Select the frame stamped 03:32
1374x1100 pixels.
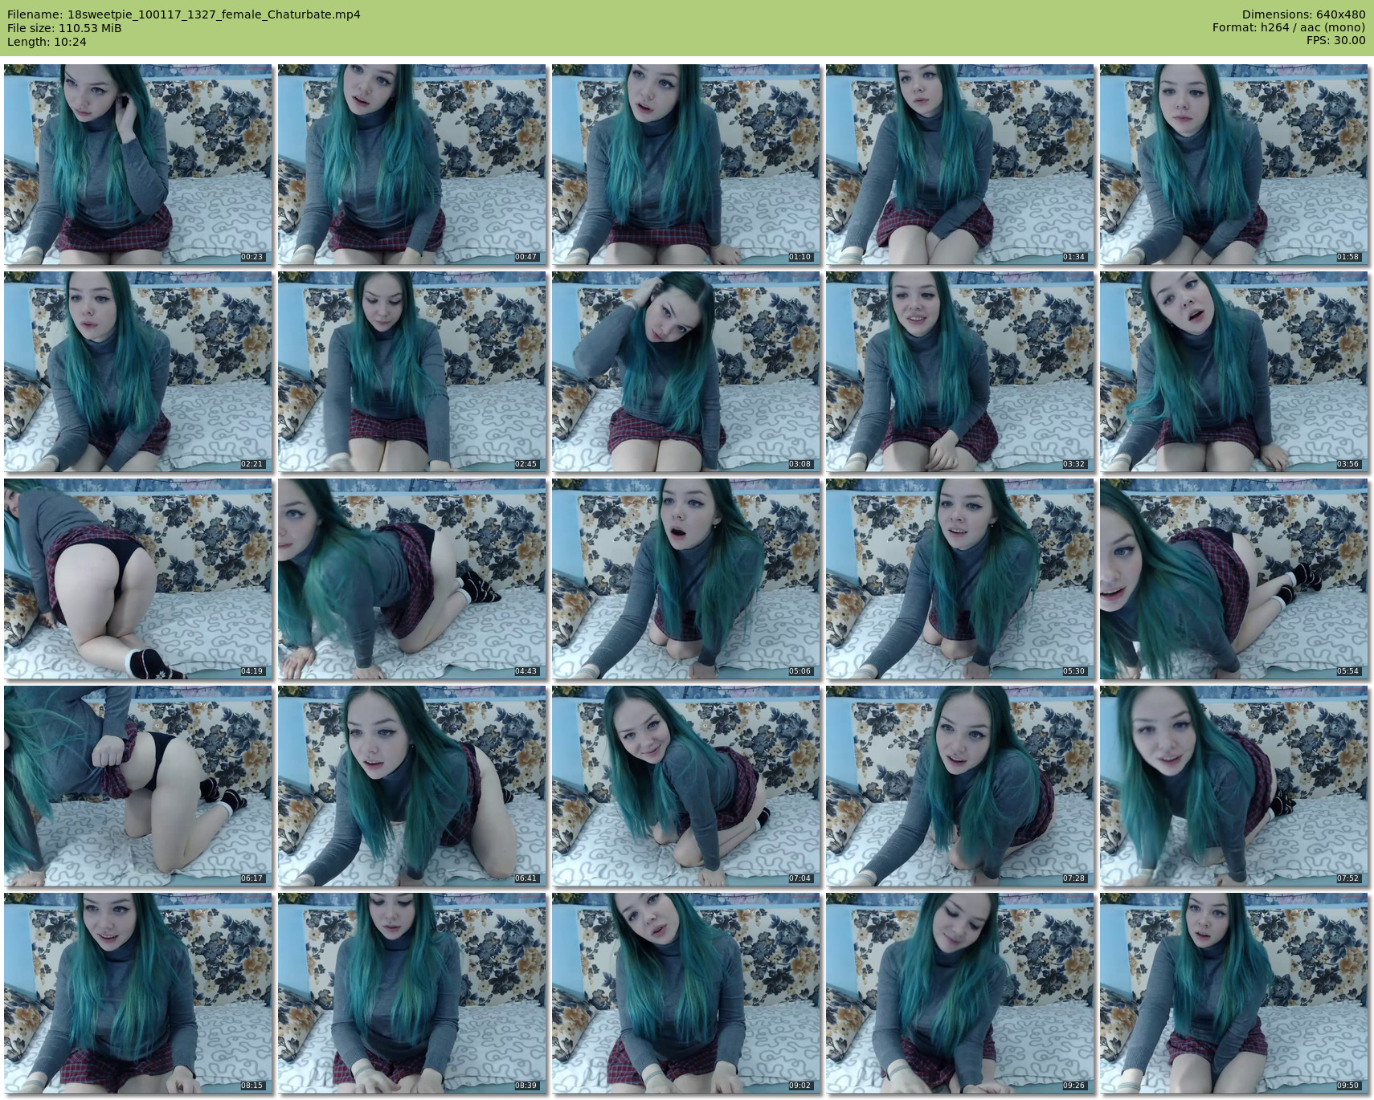pyautogui.click(x=960, y=372)
